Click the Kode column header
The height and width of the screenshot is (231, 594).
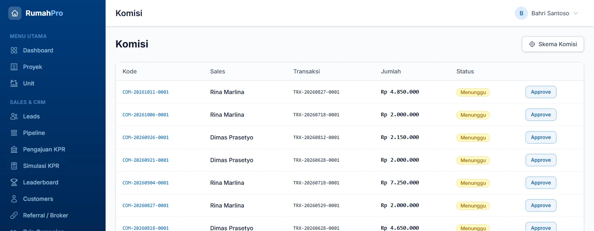click(x=130, y=71)
